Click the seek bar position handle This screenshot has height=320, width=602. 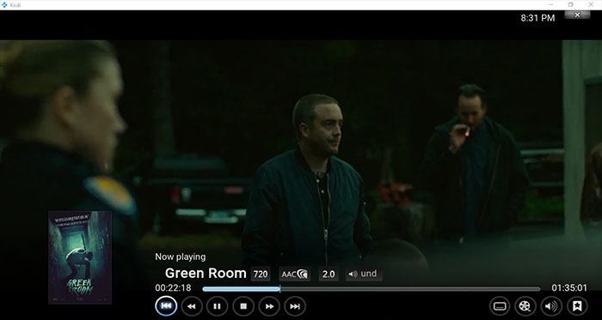pos(279,289)
